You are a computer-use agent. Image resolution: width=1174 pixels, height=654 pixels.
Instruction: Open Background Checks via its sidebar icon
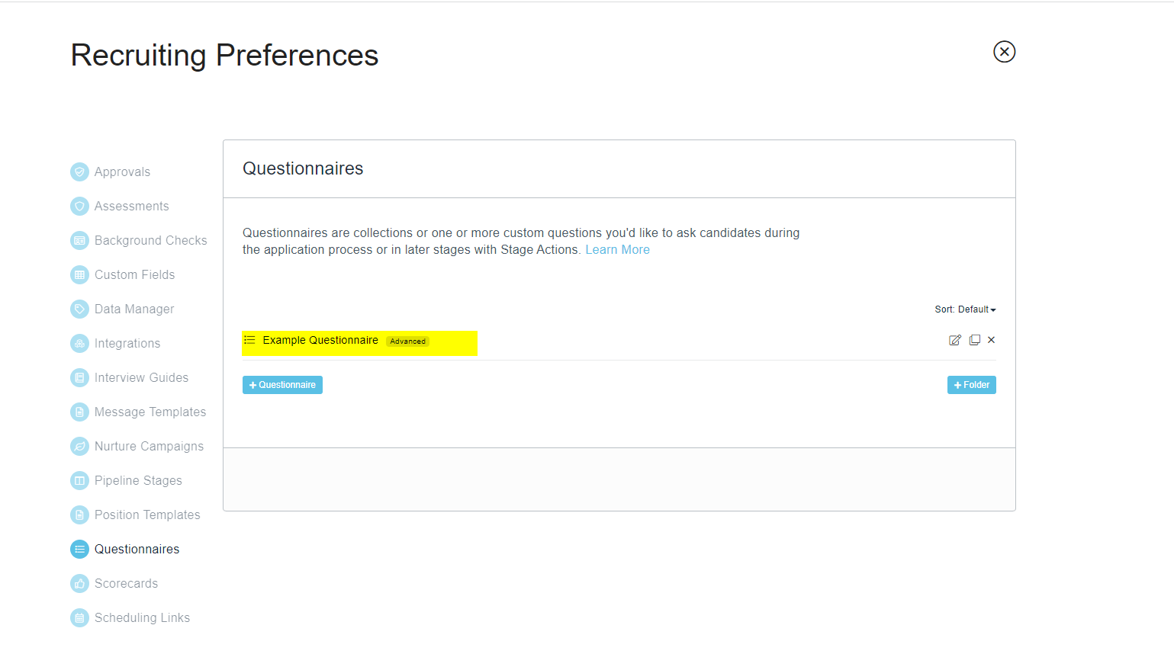(79, 240)
